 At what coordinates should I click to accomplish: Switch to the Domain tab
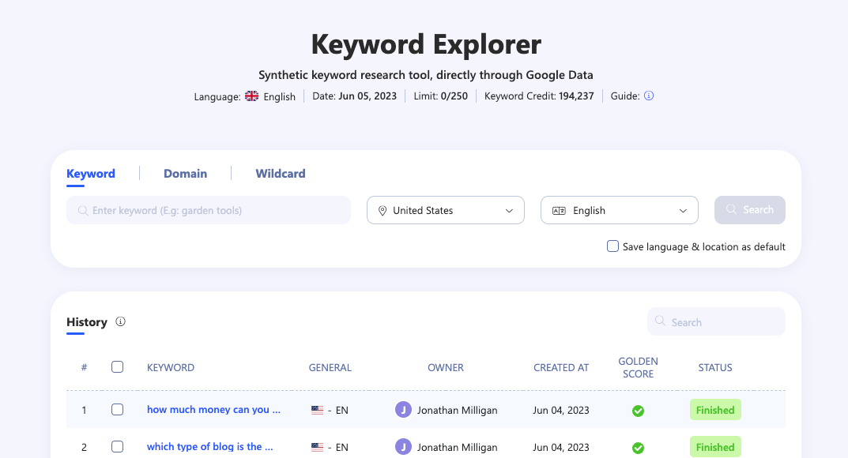pos(185,173)
